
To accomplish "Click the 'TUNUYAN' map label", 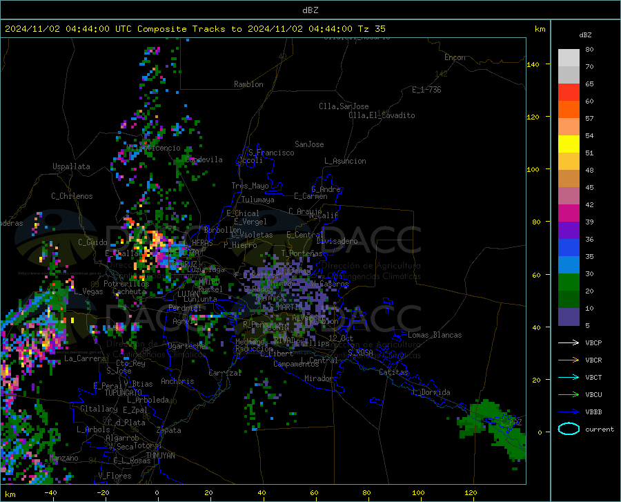I will (x=160, y=456).
